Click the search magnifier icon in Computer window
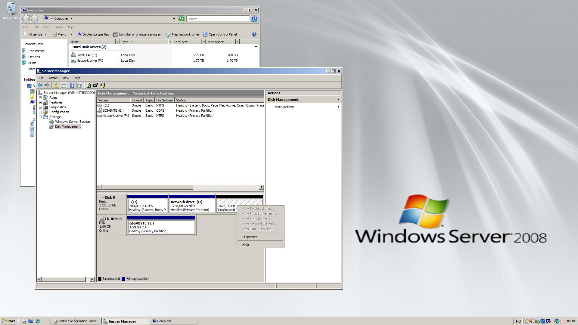This screenshot has width=578, height=325. 254,19
